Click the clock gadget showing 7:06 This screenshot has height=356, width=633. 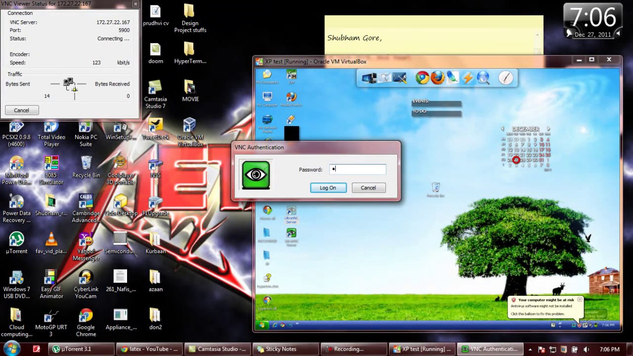tap(593, 21)
